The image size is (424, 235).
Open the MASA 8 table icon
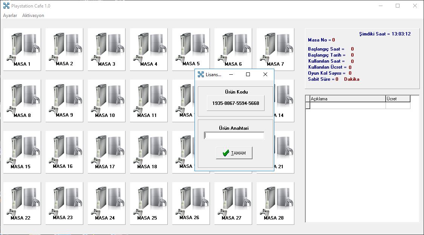[x=22, y=101]
